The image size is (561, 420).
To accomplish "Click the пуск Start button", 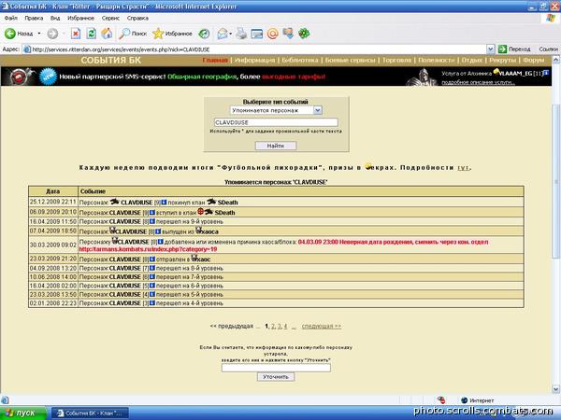I will pos(22,413).
